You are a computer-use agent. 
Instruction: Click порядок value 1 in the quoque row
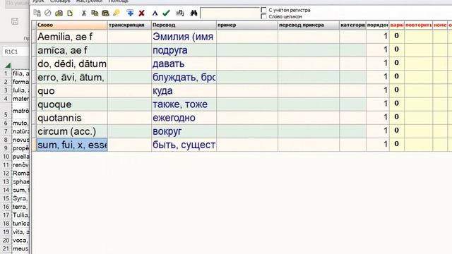click(378, 104)
